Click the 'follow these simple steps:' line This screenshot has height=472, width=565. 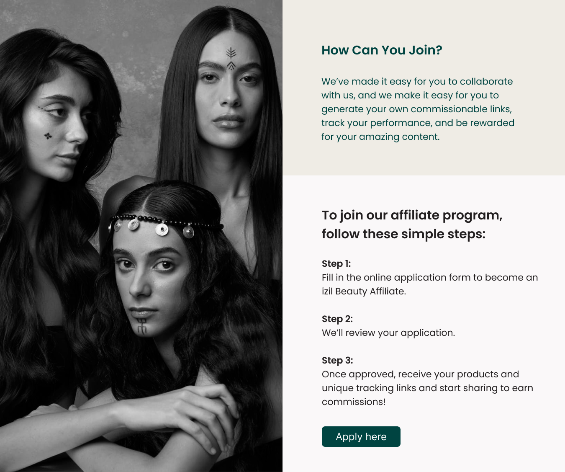coord(403,234)
